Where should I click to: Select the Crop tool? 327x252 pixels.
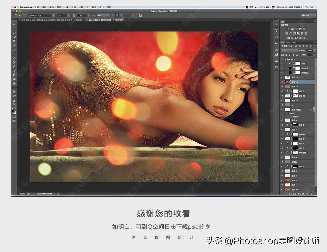click(x=14, y=41)
